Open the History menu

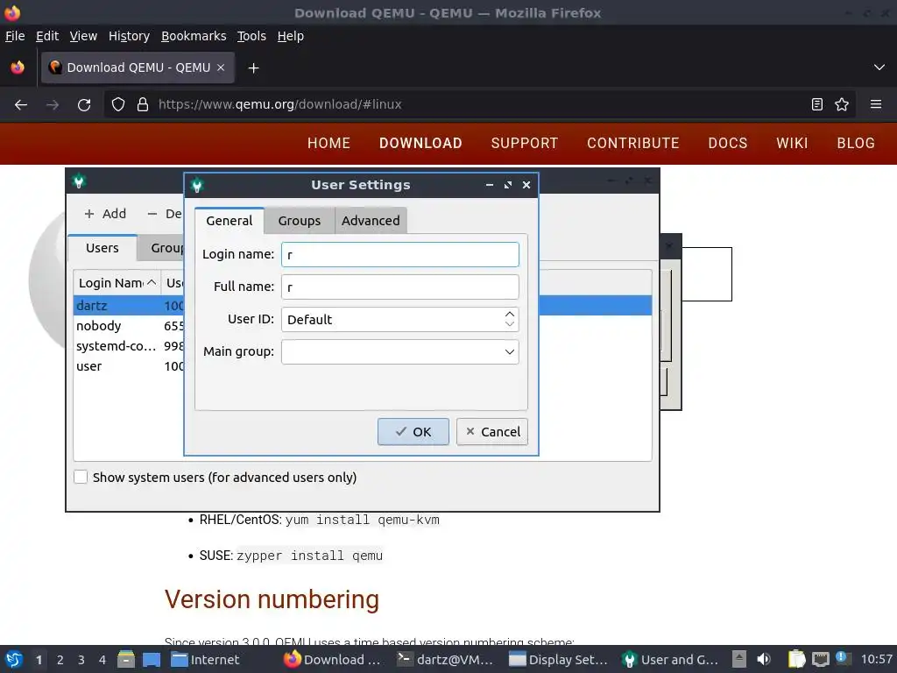coord(130,36)
